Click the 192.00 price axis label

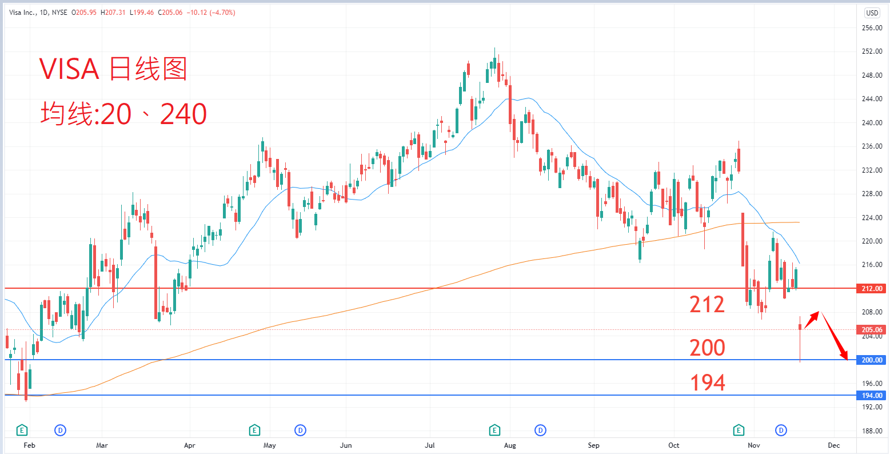(x=872, y=407)
